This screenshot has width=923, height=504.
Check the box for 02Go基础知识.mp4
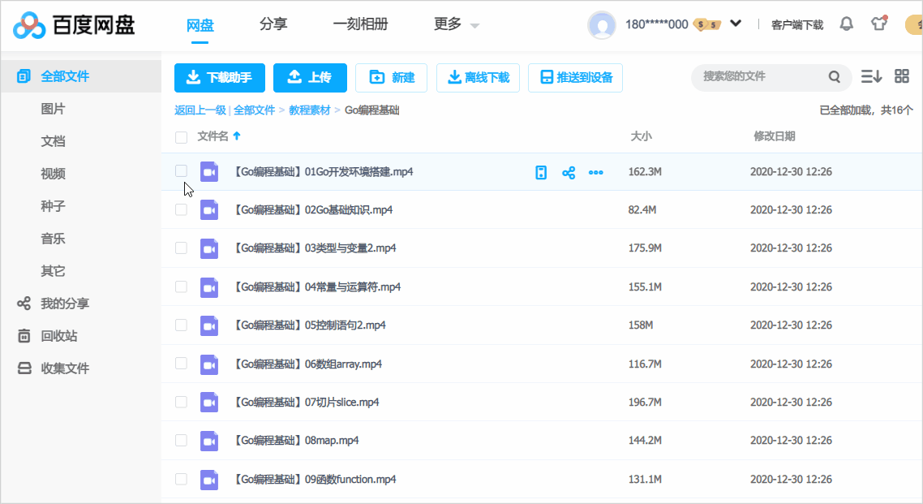(181, 210)
